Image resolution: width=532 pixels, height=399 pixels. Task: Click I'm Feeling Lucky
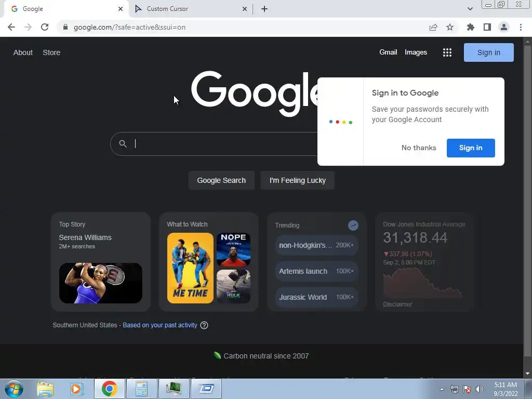(298, 180)
